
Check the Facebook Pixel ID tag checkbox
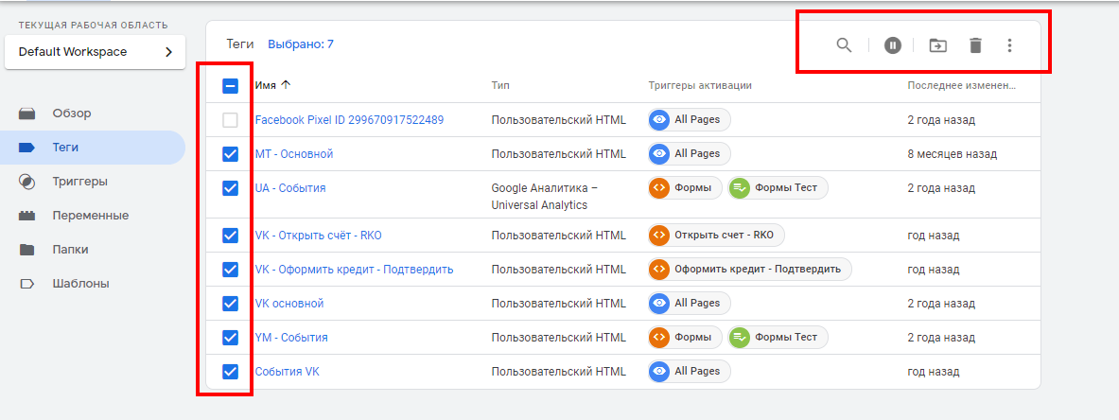230,120
